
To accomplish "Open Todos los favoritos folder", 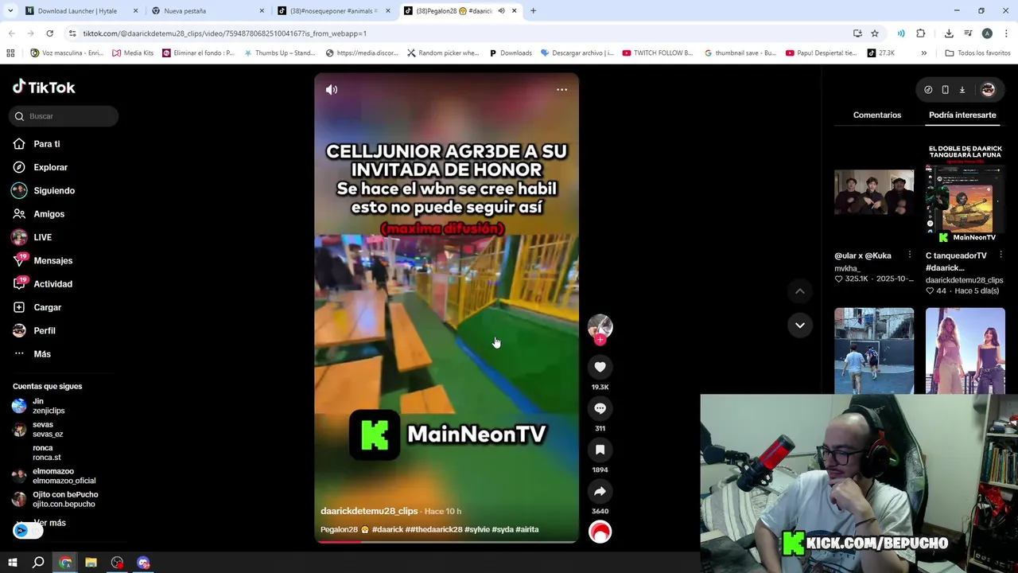I will pos(977,53).
